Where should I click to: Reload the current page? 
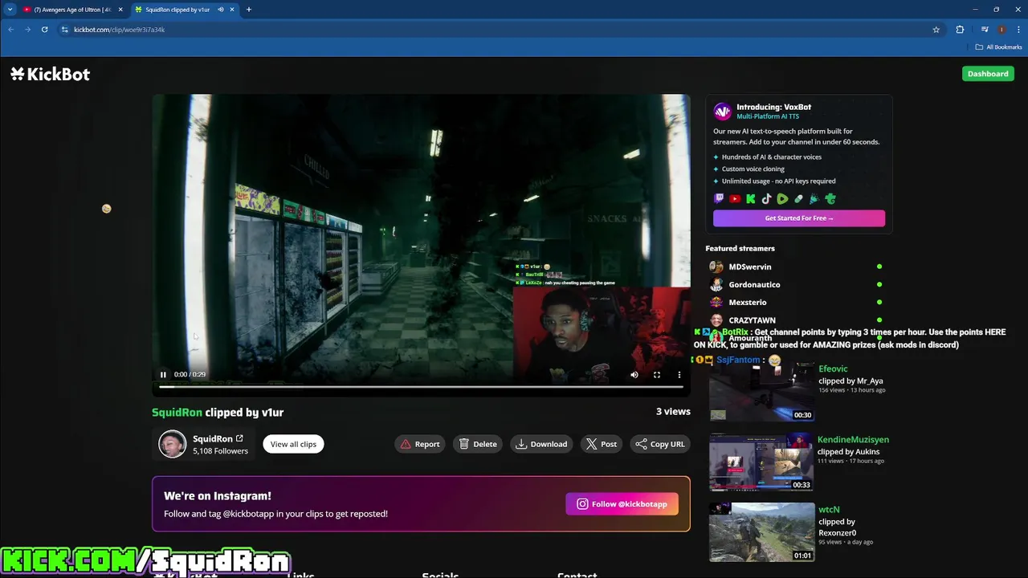coord(44,30)
